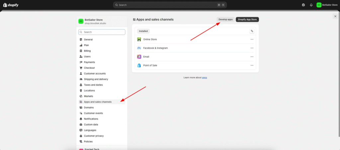Image resolution: width=340 pixels, height=150 pixels.
Task: Click the Shopify logo in top bar
Action: click(11, 5)
